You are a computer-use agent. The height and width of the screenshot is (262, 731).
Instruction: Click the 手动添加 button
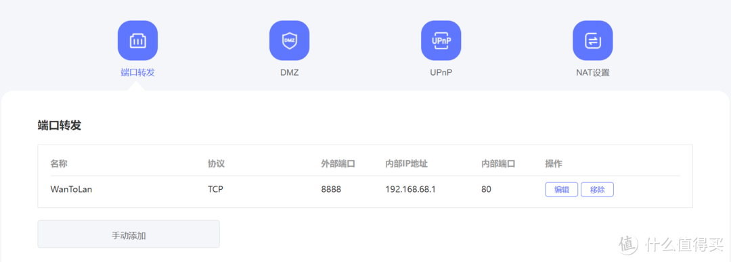coord(129,234)
